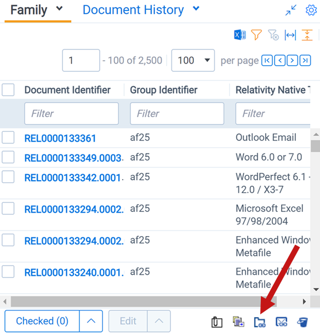Open the REL0000133294.0002 Microsoft Excel document

73,210
